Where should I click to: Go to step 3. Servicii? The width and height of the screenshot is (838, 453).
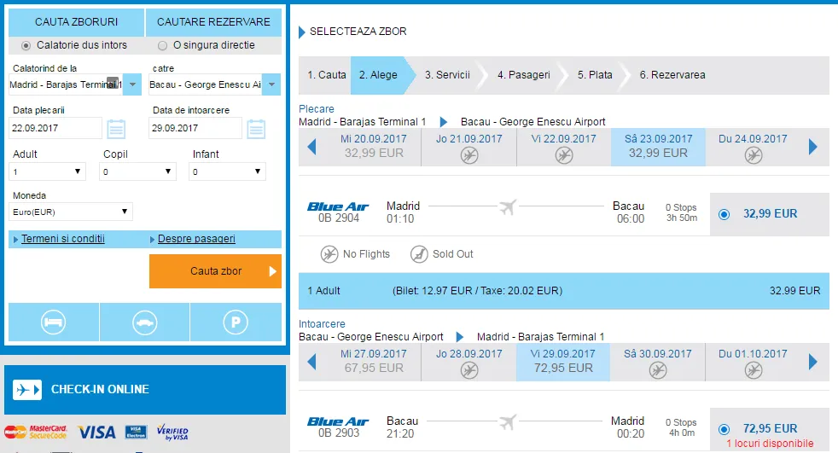click(447, 75)
